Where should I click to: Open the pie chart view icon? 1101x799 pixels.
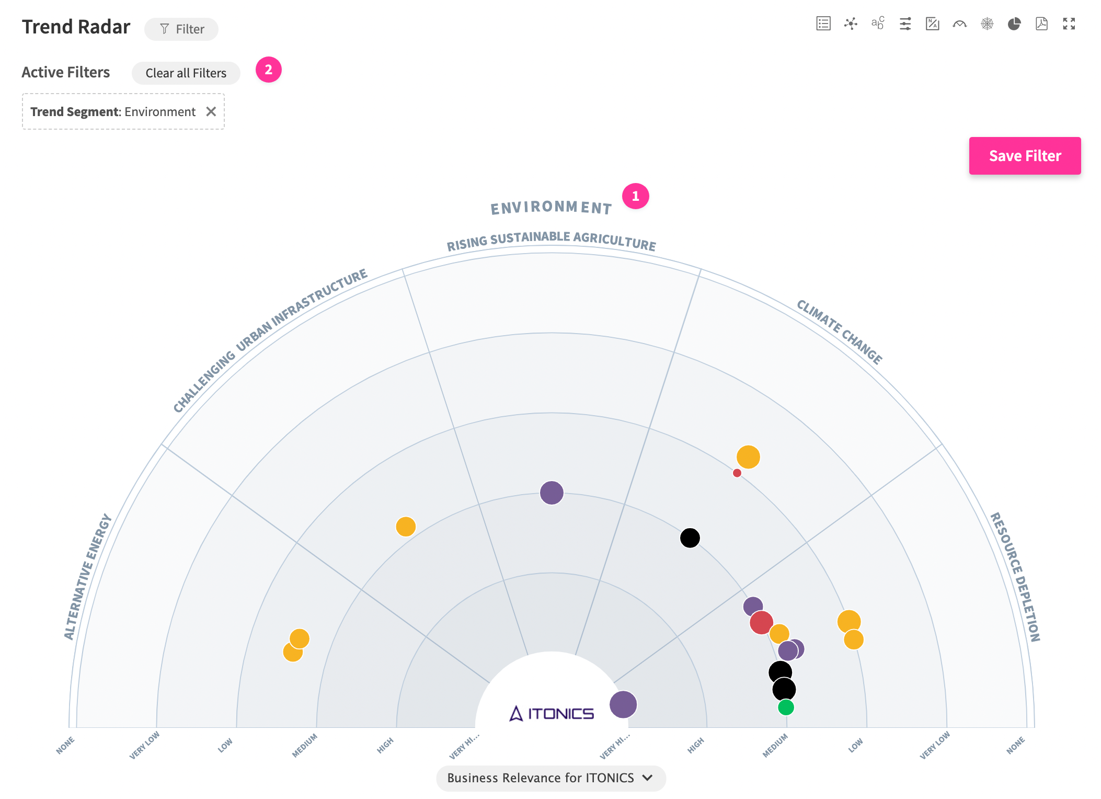[x=1014, y=24]
